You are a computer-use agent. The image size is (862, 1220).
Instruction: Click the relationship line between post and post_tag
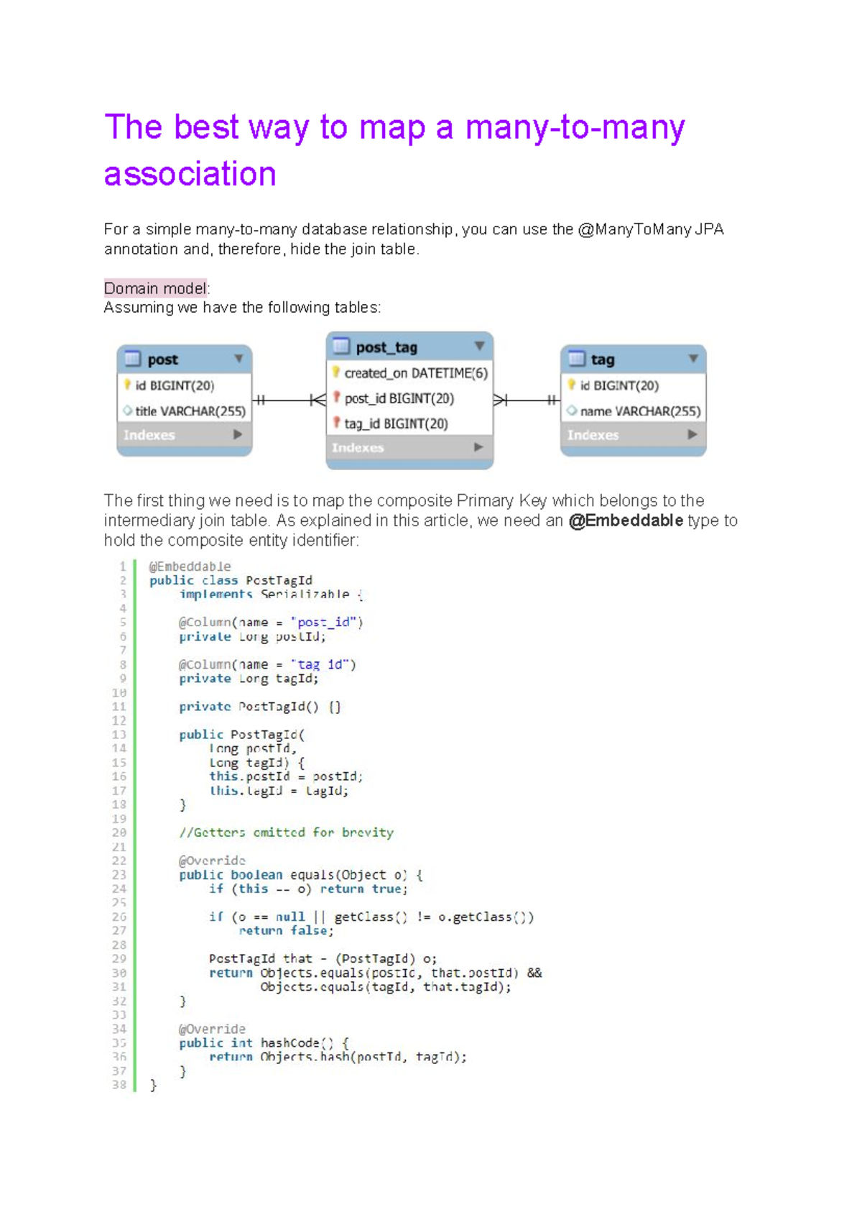[289, 400]
